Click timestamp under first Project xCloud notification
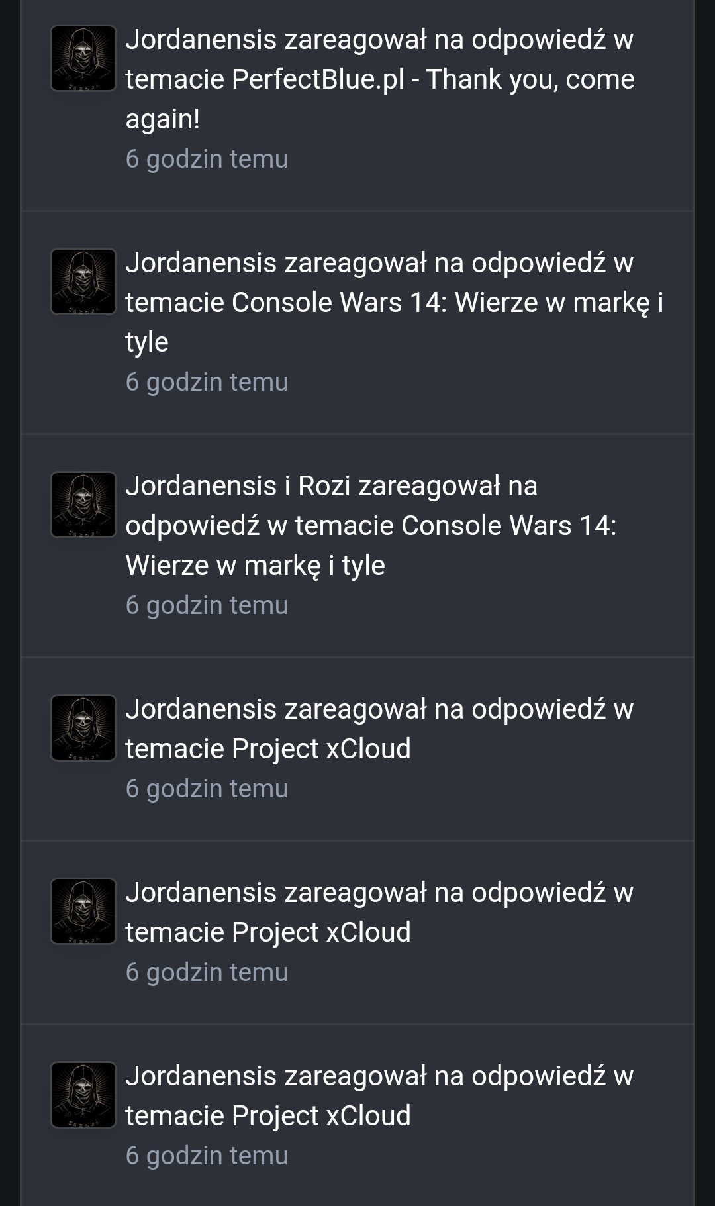This screenshot has width=715, height=1206. point(207,789)
